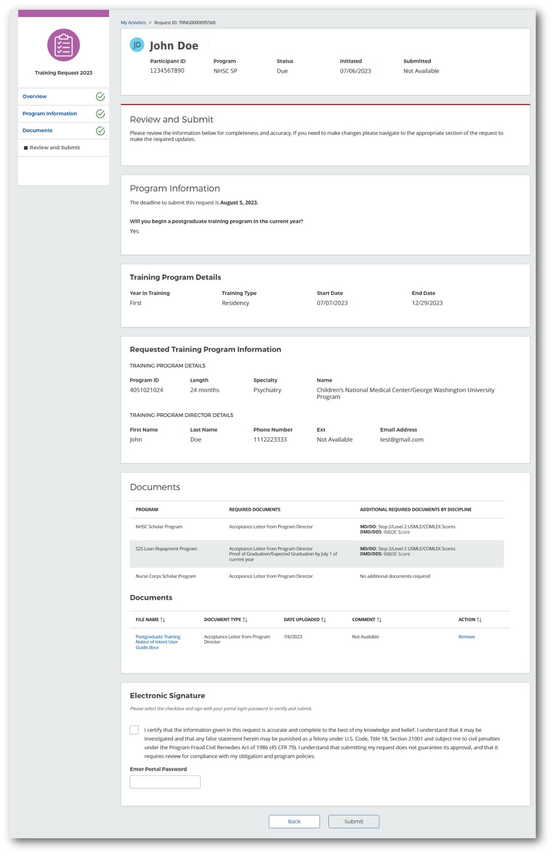Sort documents by Comment arrows
553x855 pixels.
tap(379, 620)
